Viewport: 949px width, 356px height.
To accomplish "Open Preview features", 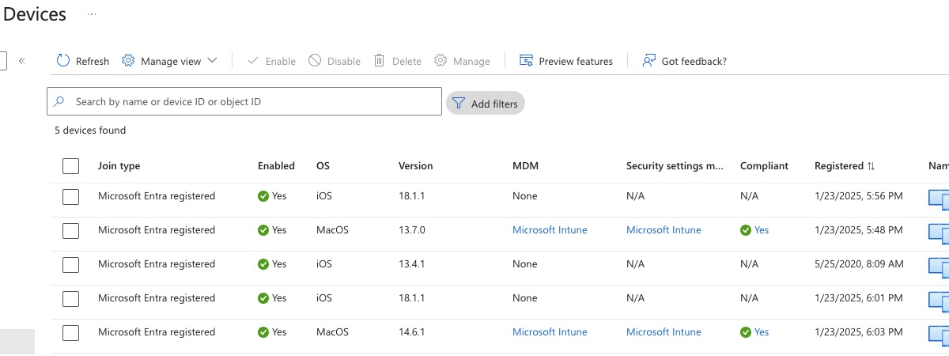I will (x=566, y=61).
